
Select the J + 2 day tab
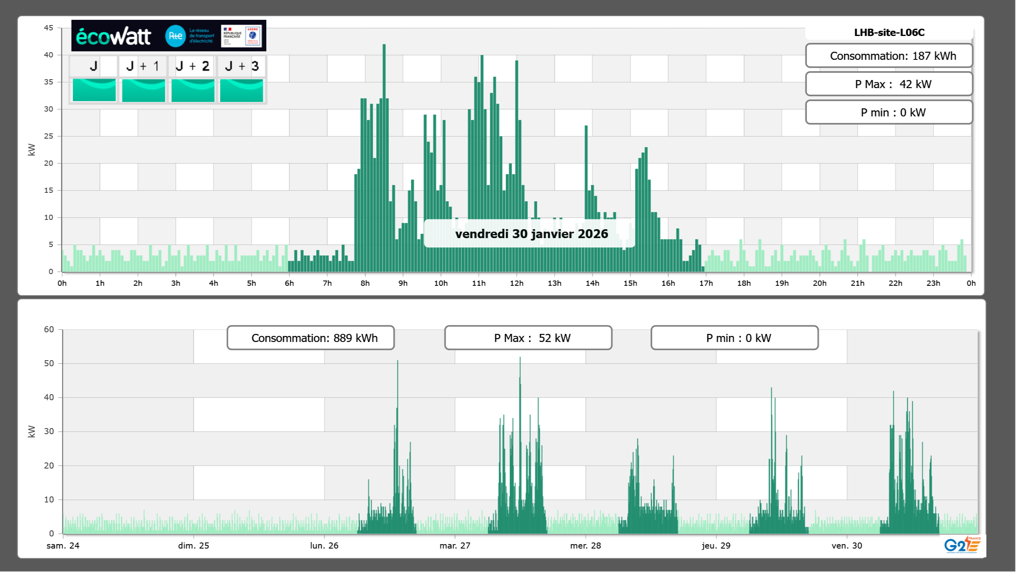[x=193, y=66]
